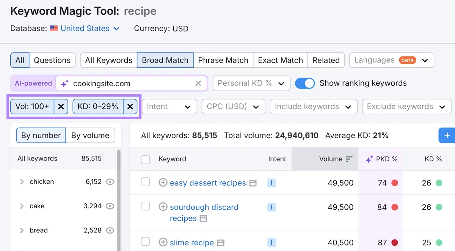Click the Vol: 100+ filter chip
This screenshot has width=455, height=251.
tap(32, 107)
